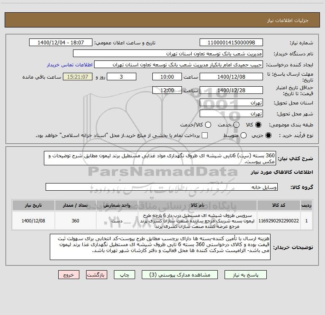Click the تاریخ نیاز column header
325x315 pixels.
point(33,205)
